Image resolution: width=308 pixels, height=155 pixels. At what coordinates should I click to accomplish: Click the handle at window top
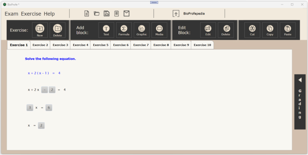154,2
